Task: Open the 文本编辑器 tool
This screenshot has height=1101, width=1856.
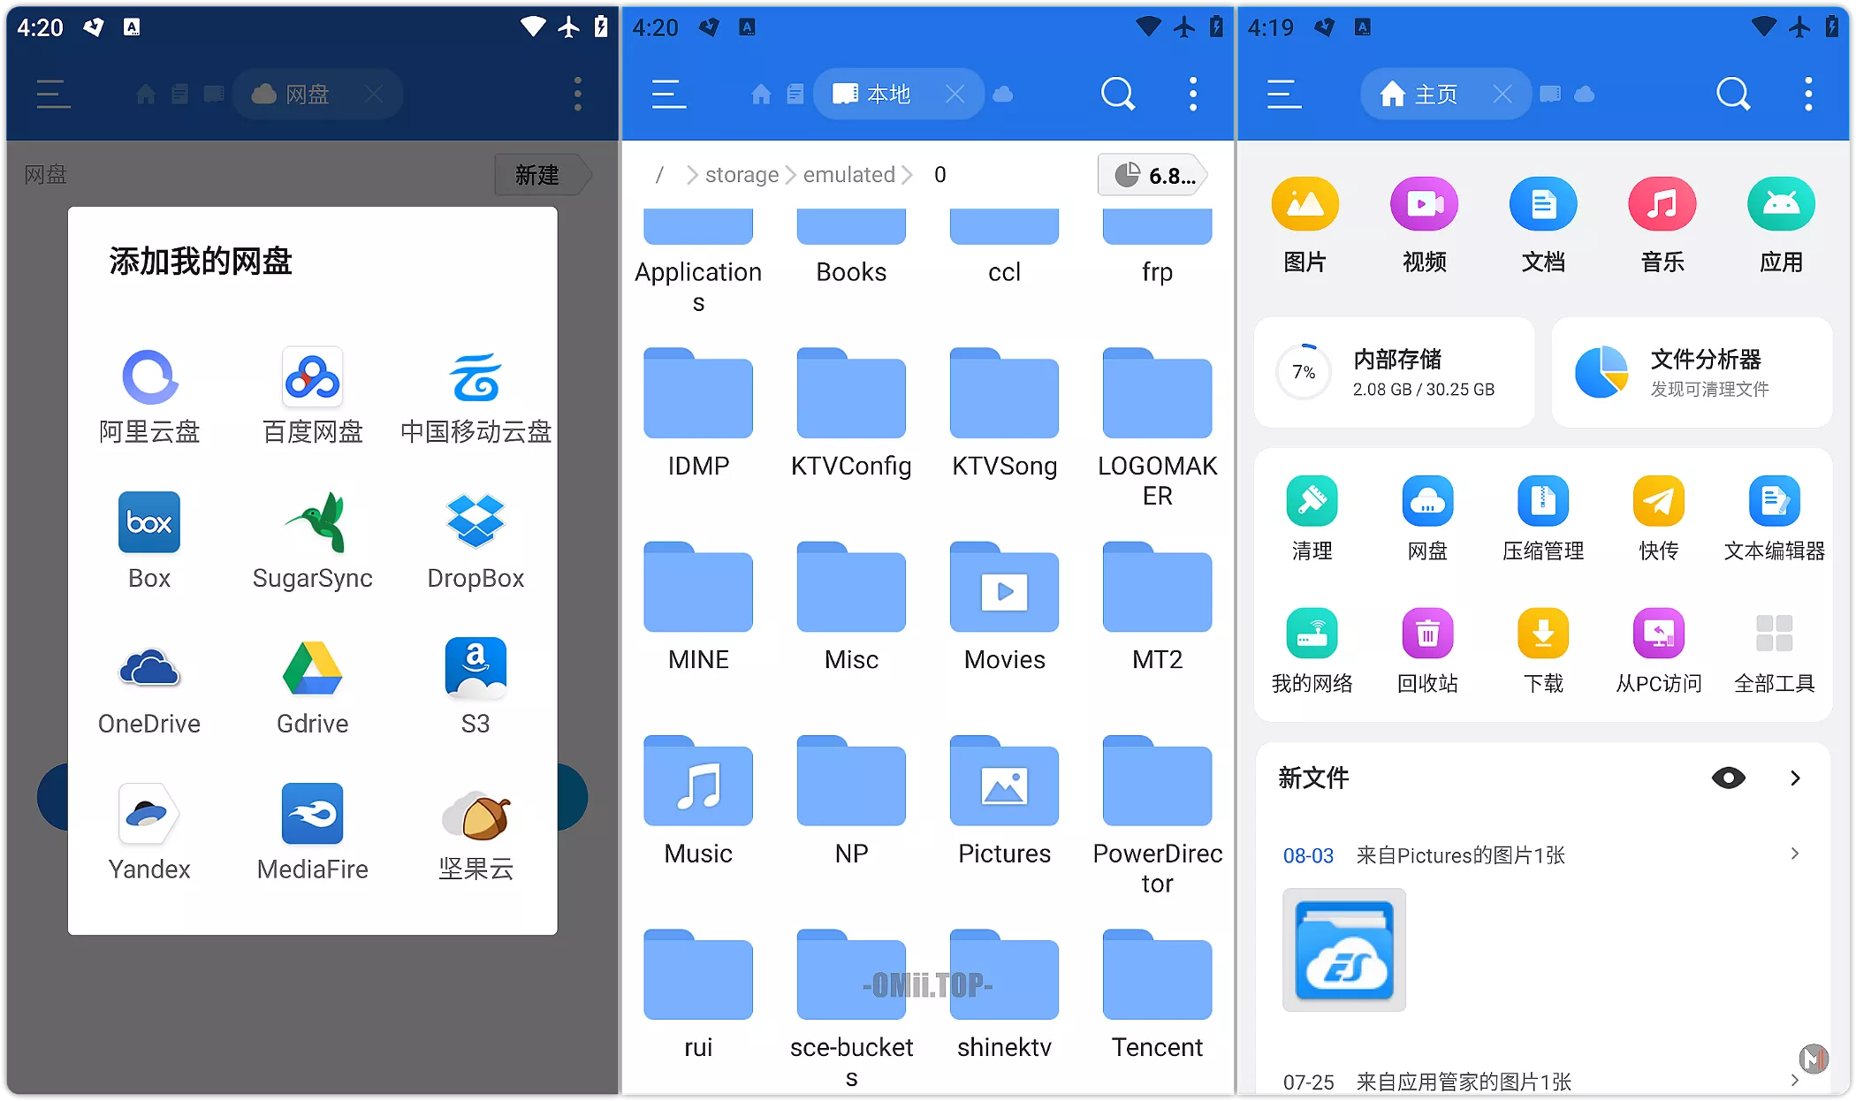Action: point(1774,519)
